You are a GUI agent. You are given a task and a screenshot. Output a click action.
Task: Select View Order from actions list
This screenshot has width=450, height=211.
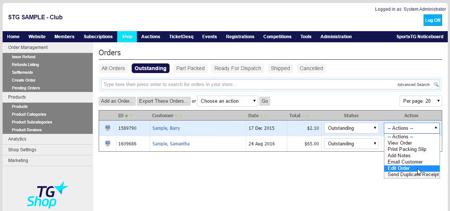click(412, 143)
